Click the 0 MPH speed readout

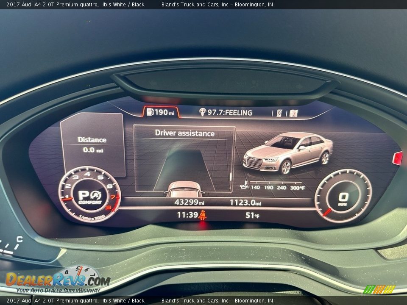[343, 199]
